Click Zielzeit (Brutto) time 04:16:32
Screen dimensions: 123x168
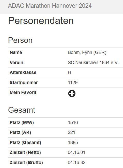[76, 163]
